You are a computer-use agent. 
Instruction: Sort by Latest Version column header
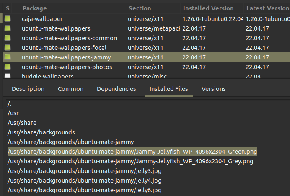coord(267,8)
